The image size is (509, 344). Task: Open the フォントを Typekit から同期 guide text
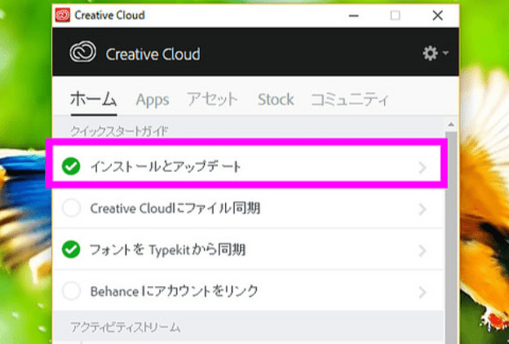click(x=169, y=249)
